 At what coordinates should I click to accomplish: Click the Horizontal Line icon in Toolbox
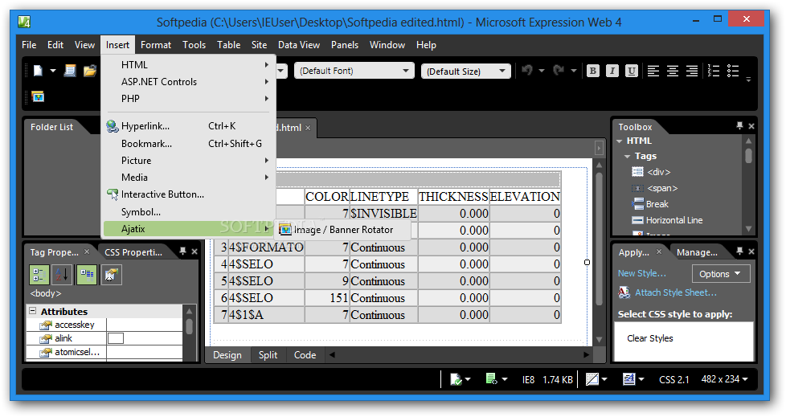click(637, 220)
